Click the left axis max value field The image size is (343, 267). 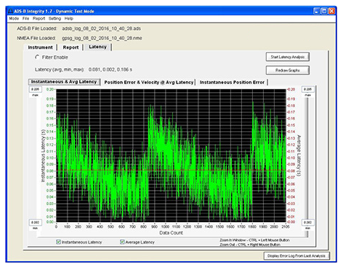click(36, 89)
